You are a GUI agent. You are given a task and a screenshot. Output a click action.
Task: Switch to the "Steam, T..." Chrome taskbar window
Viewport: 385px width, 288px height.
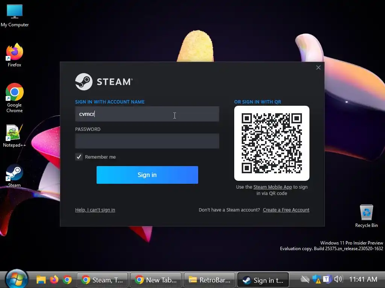(102, 280)
